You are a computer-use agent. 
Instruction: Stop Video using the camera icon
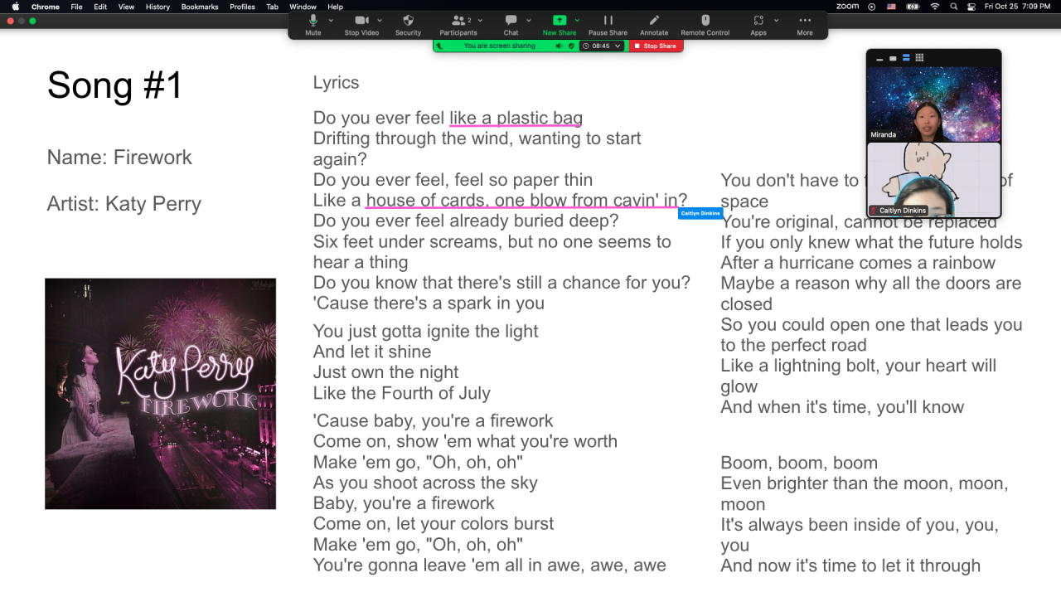tap(361, 24)
